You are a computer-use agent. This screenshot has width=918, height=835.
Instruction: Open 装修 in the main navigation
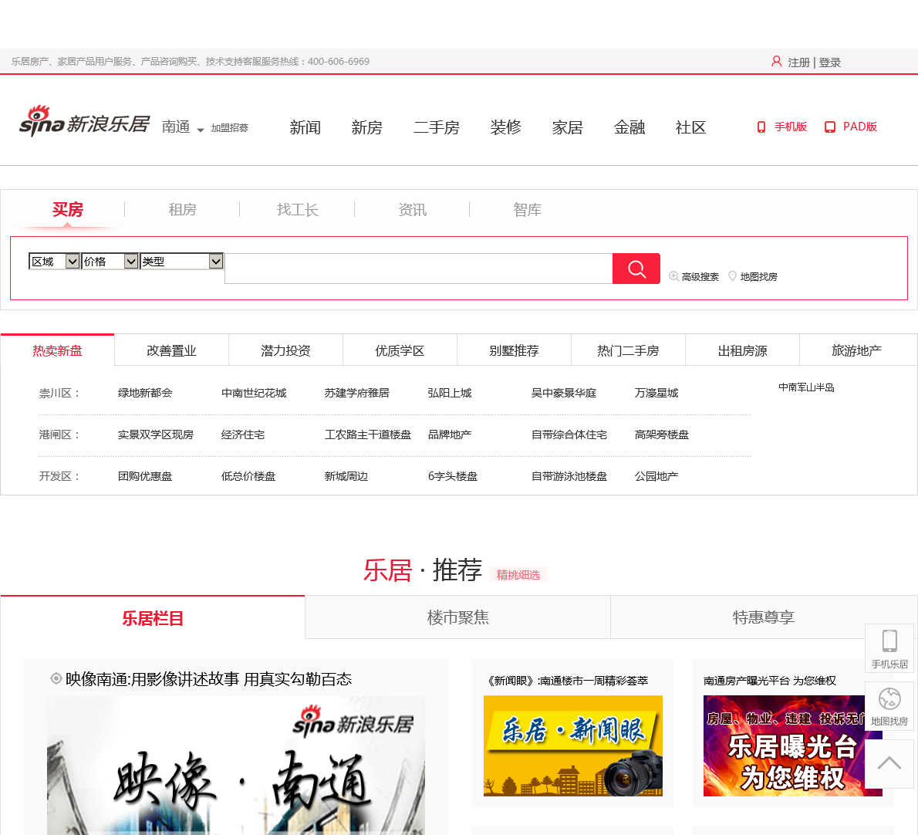506,127
